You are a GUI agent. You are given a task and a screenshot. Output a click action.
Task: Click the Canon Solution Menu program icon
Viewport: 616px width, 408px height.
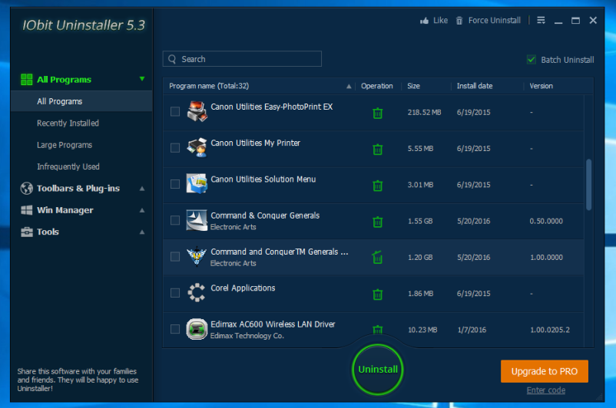tap(197, 183)
